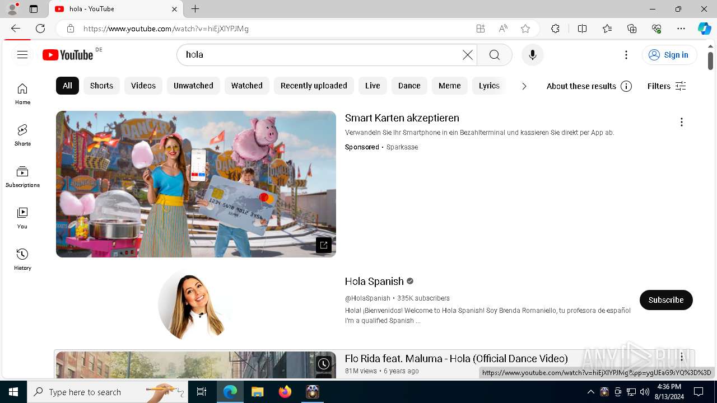Toggle Edge split screen icon
Viewport: 717px width, 403px height.
[582, 29]
